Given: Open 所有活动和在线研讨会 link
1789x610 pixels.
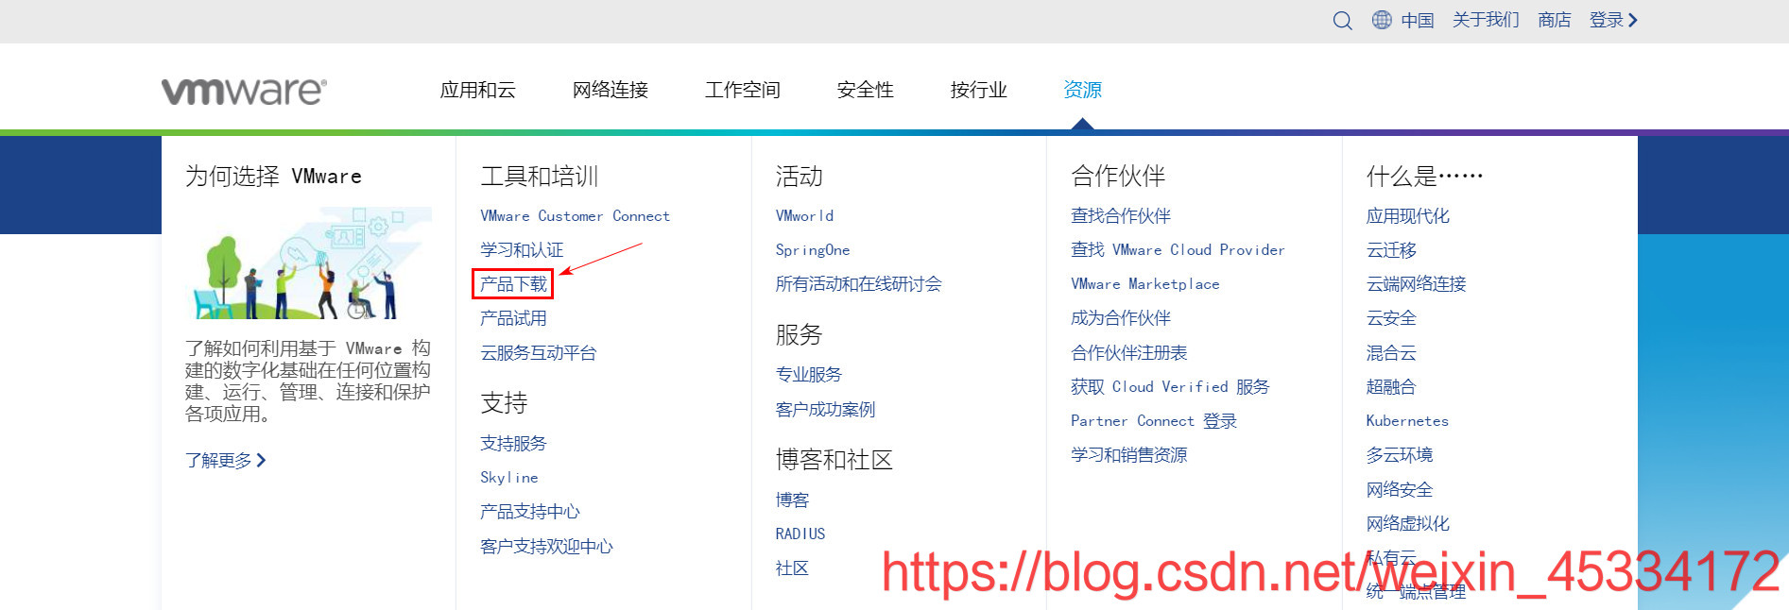Looking at the screenshot, I should pos(858,284).
